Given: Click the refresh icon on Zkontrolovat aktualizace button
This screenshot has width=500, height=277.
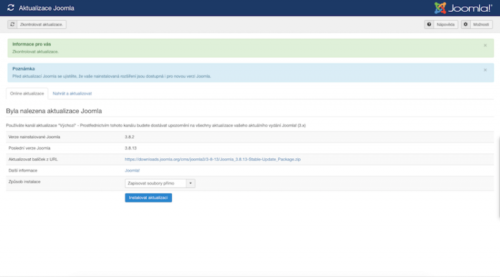Looking at the screenshot, I should pos(12,24).
